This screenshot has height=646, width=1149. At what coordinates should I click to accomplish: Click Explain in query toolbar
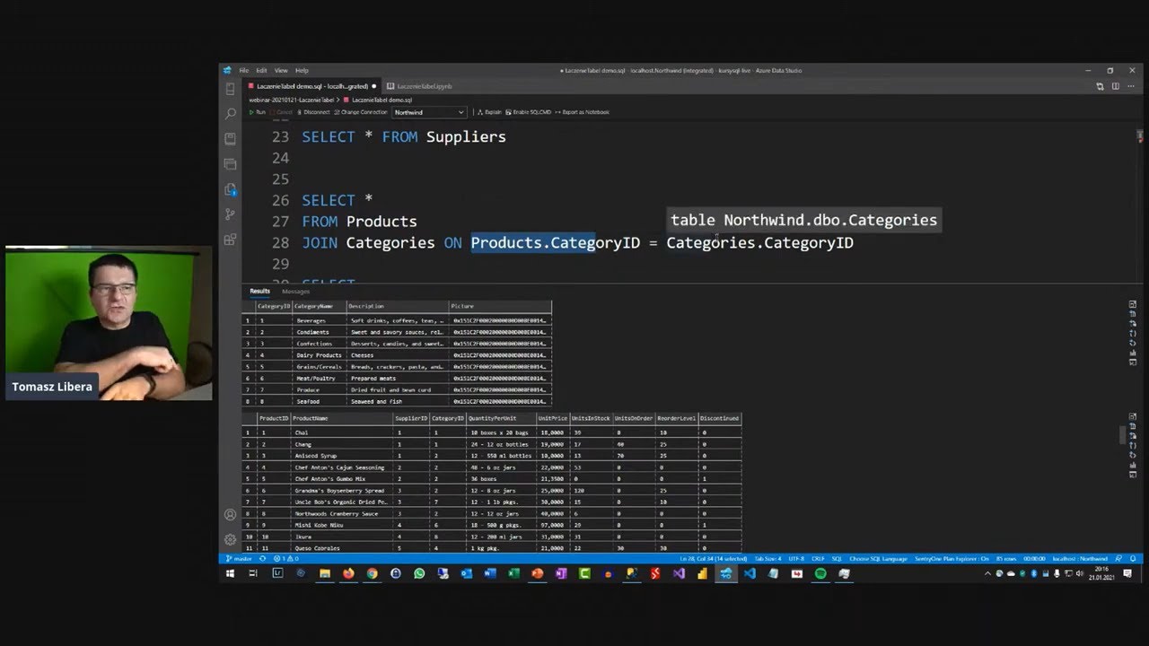click(490, 112)
